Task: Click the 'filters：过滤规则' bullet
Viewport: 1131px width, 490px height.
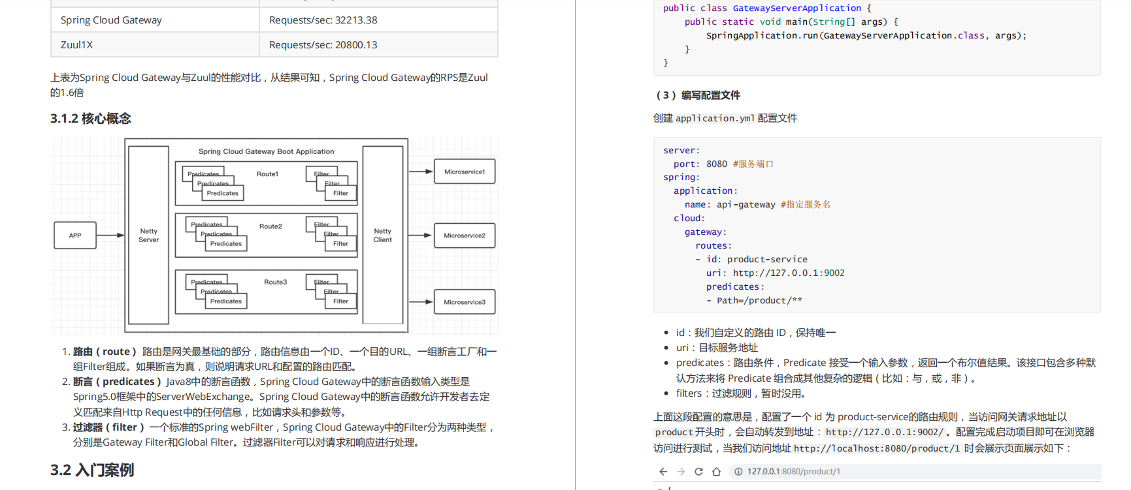Action: [742, 393]
